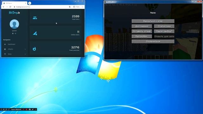Click "Отключиться" in Minecraft menu
Viewport: 203px width, 114px height.
[x=153, y=41]
